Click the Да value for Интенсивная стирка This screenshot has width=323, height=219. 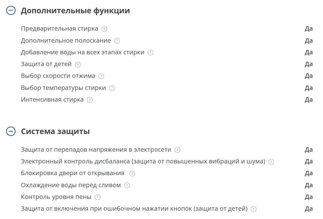point(309,99)
